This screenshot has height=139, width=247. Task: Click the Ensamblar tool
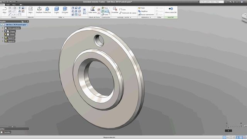point(115,10)
